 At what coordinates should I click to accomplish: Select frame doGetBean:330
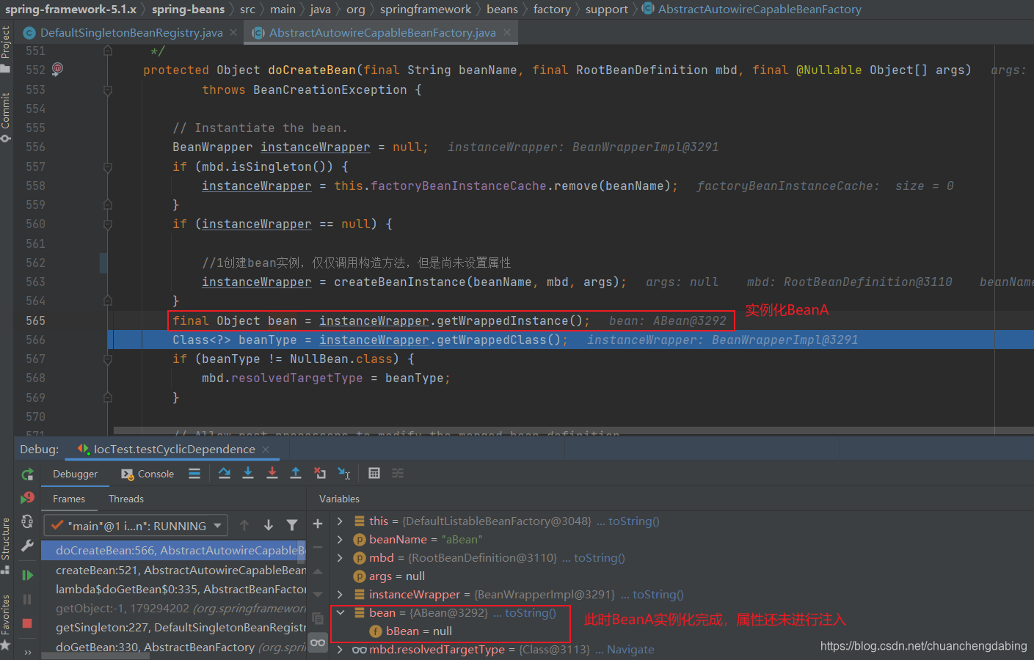(175, 648)
